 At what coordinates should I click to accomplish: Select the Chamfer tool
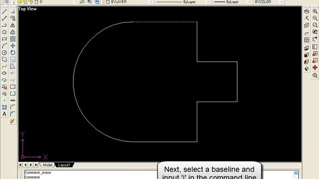click(x=12, y=107)
